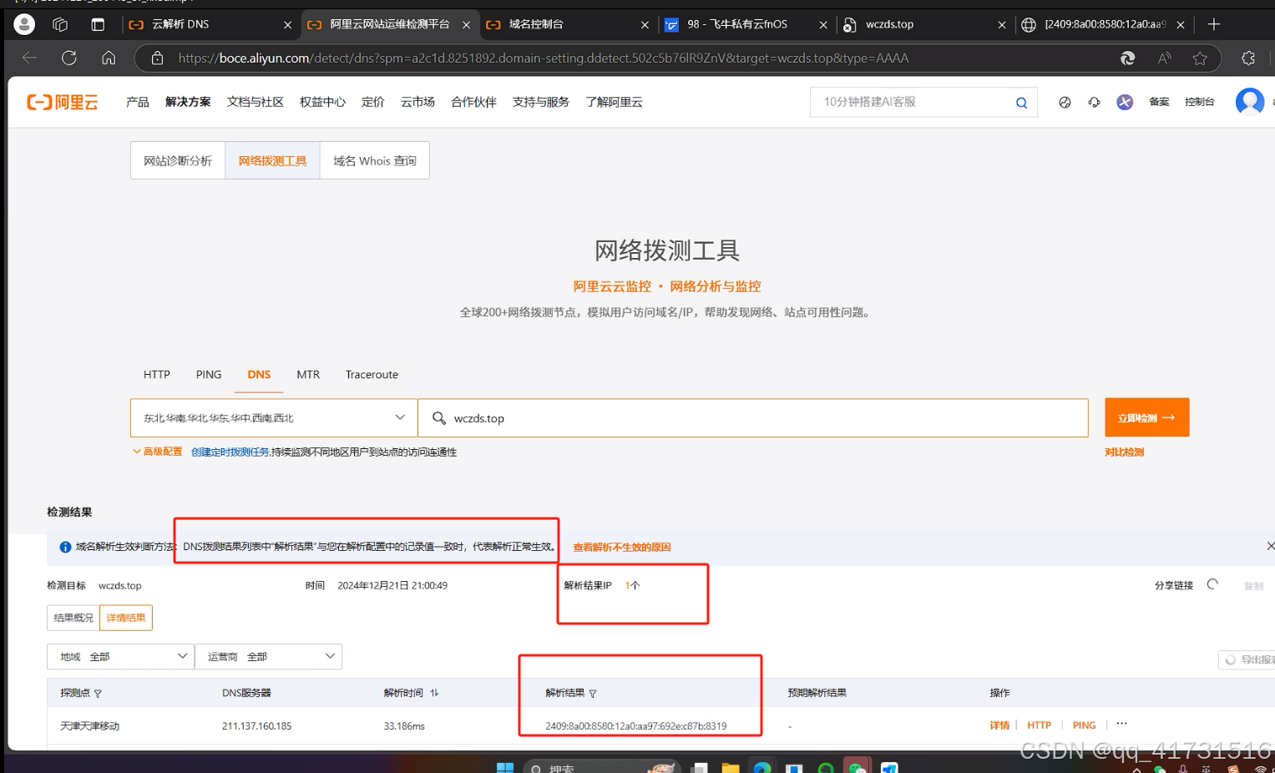This screenshot has width=1275, height=773.
Task: Open the WeChat icon on taskbar
Action: 858,766
